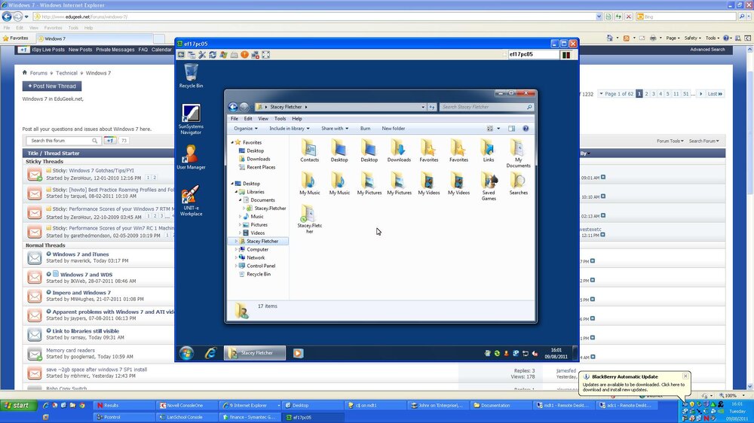Switch to Novell ConsoleOne taskbar button
The width and height of the screenshot is (754, 423).
click(x=186, y=405)
